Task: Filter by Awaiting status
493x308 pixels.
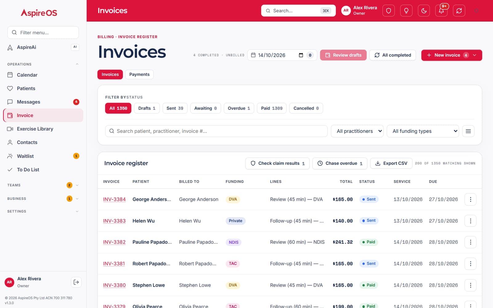Action: click(206, 108)
